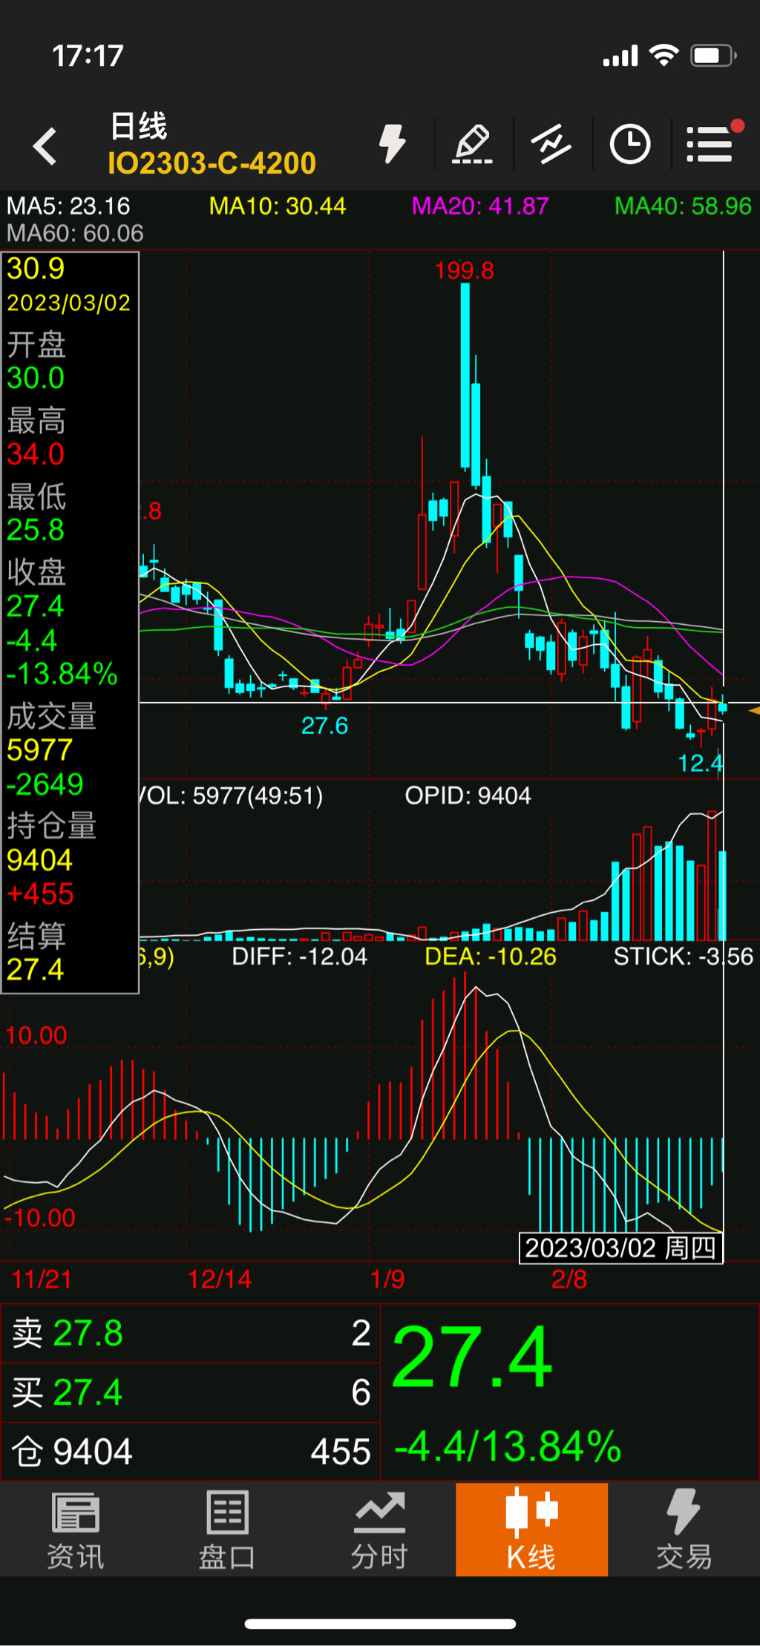Tap the DEA: -10.26 MACD label
The image size is (760, 1646).
[x=491, y=956]
